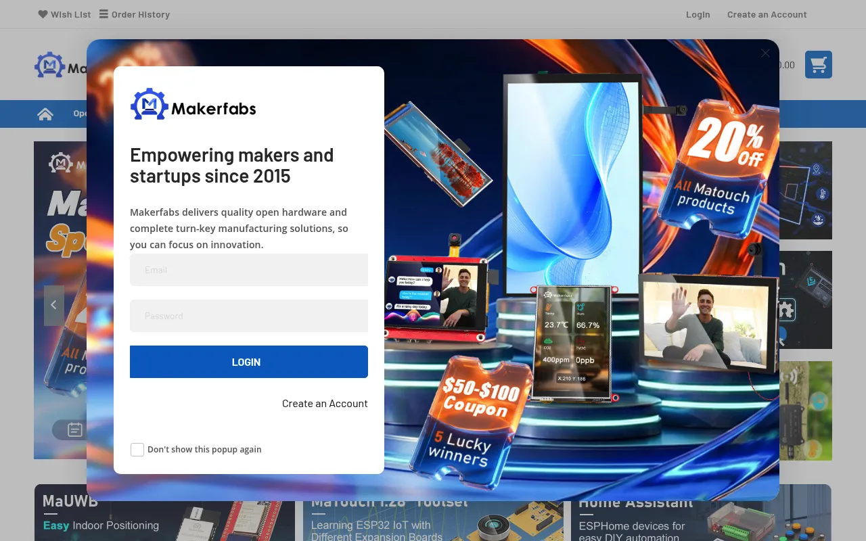Click the blue LOGIN button
The width and height of the screenshot is (866, 541).
point(249,362)
